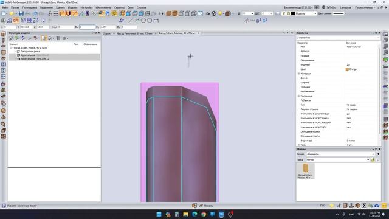Viewport: 389px width, 219px height.
Task: Toggle the orange U magnet snap button
Action: pyautogui.click(x=68, y=13)
